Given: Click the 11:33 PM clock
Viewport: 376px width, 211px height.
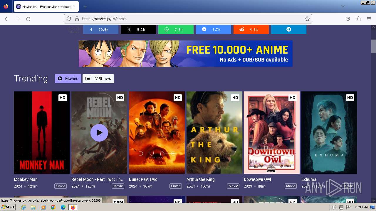Looking at the screenshot, I should (361, 207).
